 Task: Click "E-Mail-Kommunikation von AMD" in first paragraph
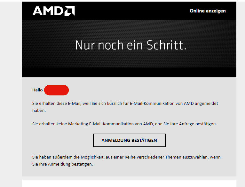(162, 104)
